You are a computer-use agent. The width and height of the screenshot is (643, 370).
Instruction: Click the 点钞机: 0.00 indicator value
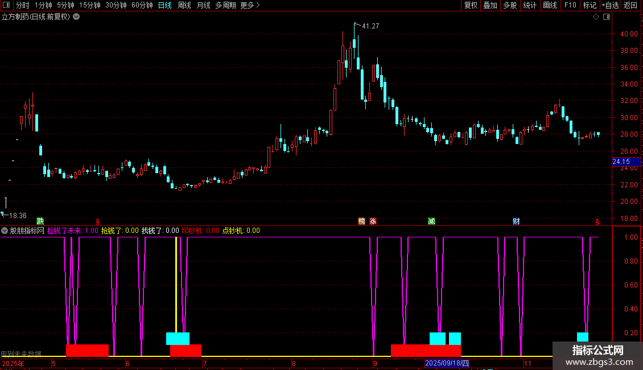[241, 231]
